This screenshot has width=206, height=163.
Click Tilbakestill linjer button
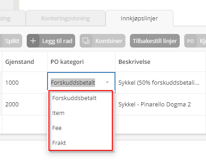[155, 41]
